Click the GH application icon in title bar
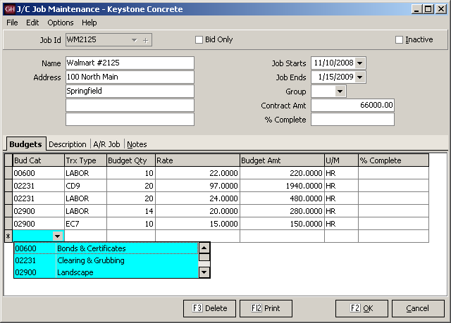This screenshot has width=451, height=323. 8,9
